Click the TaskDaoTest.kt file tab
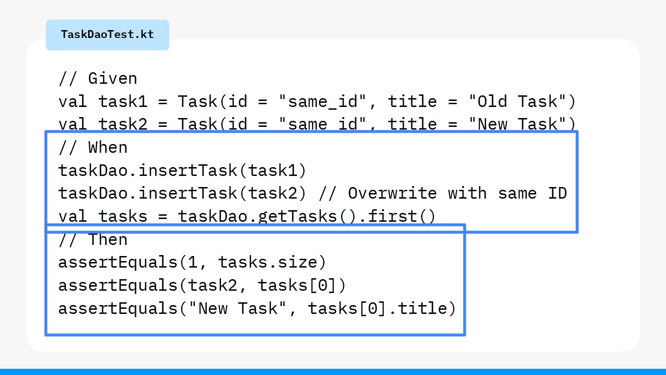The height and width of the screenshot is (375, 666). coord(107,35)
